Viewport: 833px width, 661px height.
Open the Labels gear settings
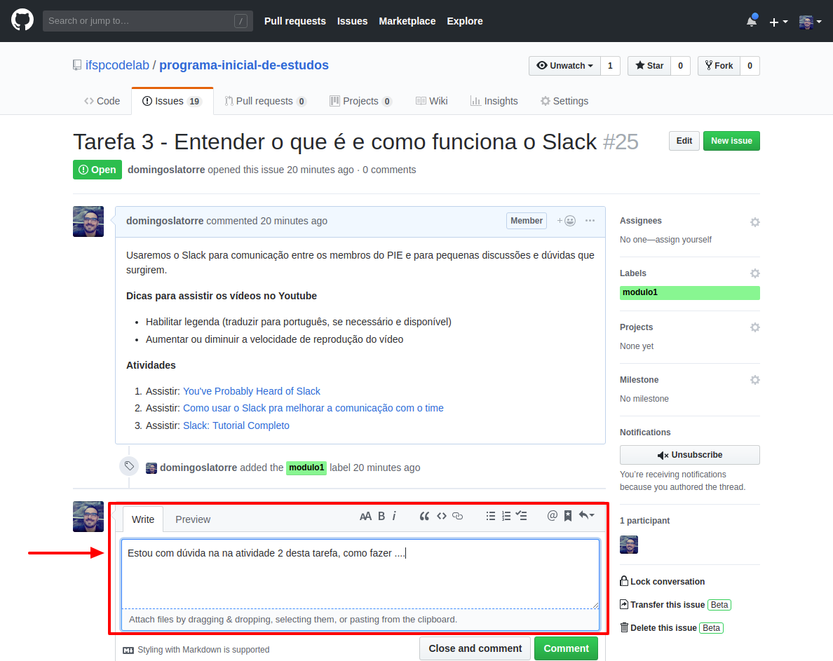click(755, 273)
